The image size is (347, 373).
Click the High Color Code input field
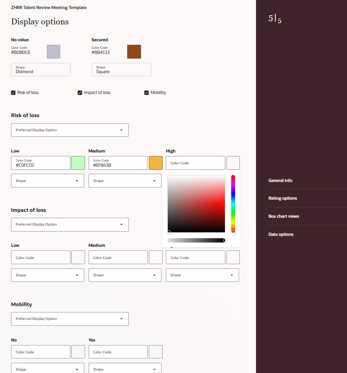[195, 163]
